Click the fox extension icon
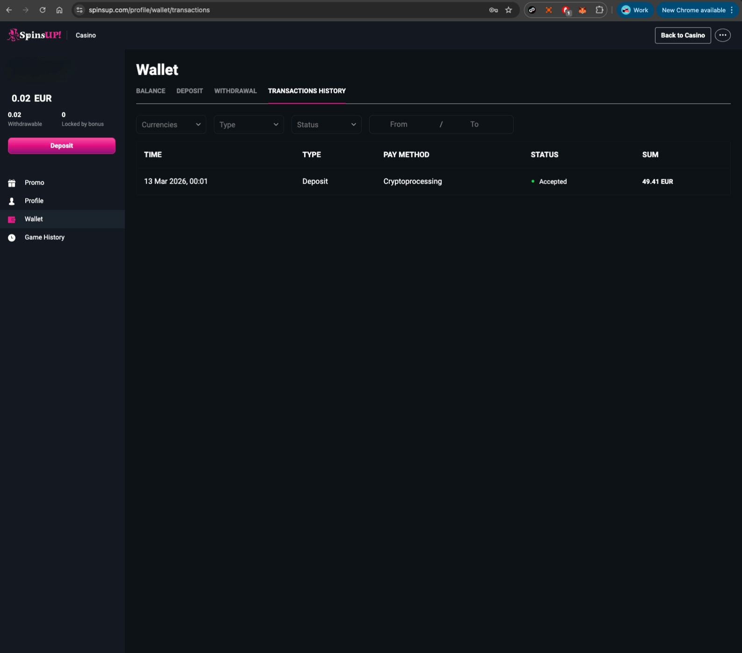This screenshot has width=742, height=653. click(x=583, y=10)
